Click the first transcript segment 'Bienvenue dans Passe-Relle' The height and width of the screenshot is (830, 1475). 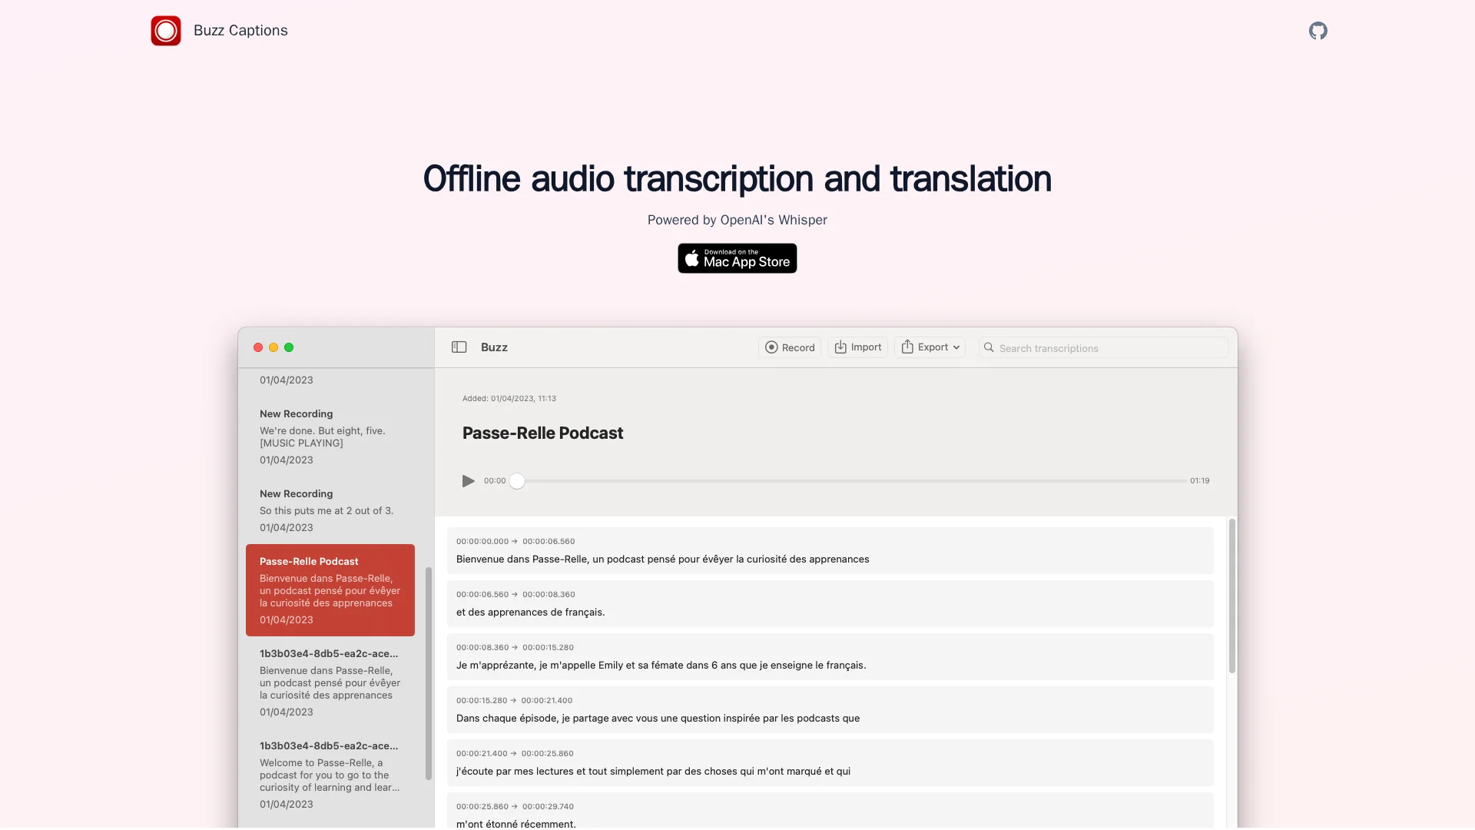tap(830, 551)
